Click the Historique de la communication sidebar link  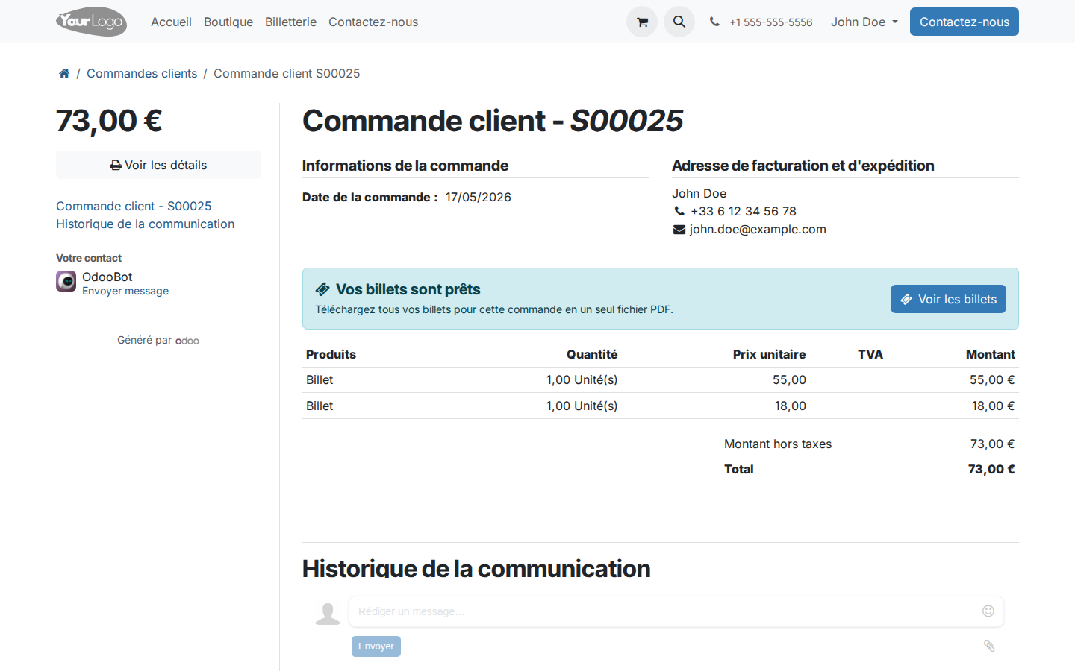point(145,224)
